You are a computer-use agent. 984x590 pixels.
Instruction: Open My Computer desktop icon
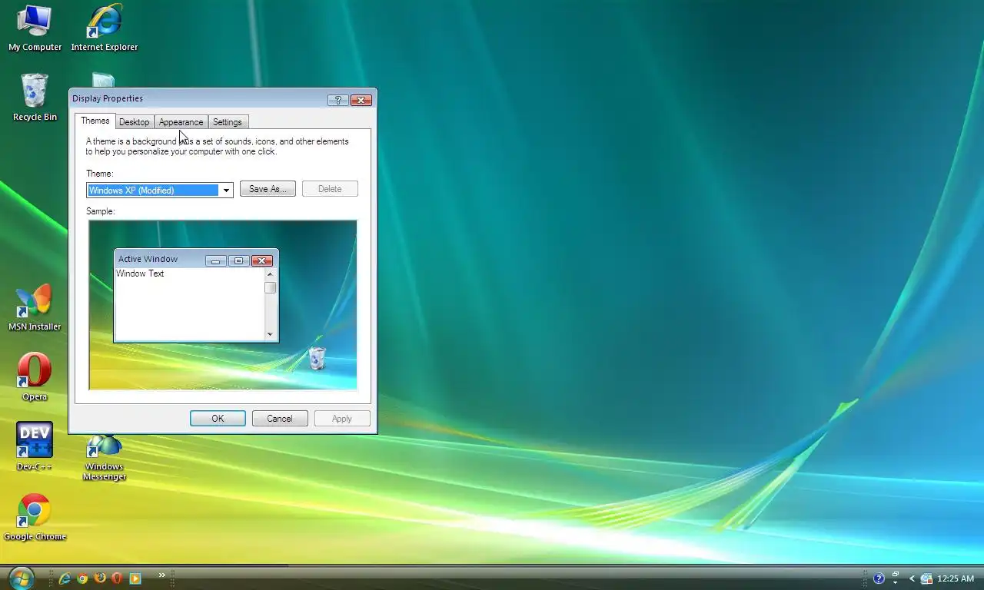[x=35, y=28]
